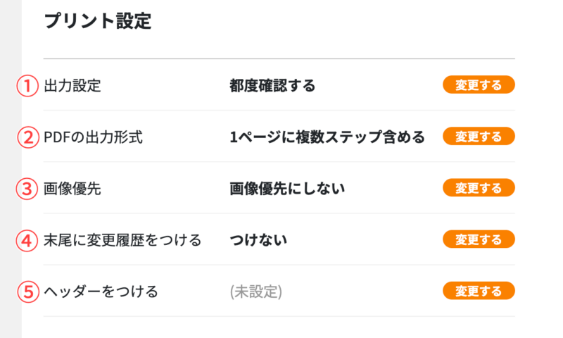Click the circled number 2 icon
Screen dimensions: 563x338
point(27,137)
